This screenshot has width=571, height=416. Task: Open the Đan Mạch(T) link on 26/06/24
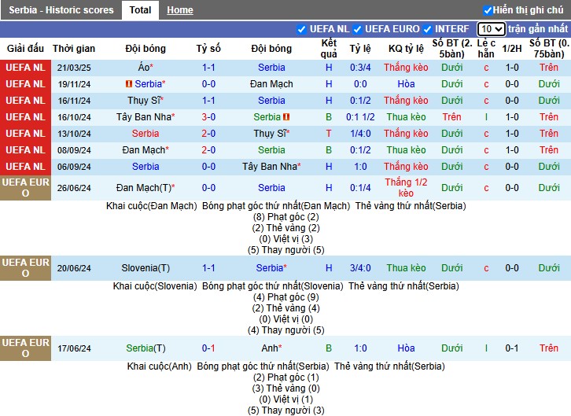(x=143, y=188)
